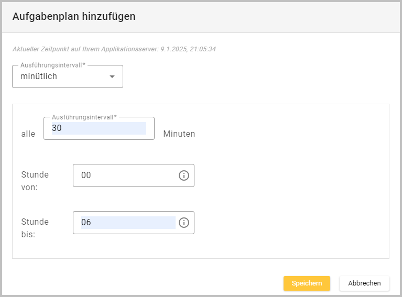Click the info icon beside Stunde bis

click(183, 223)
